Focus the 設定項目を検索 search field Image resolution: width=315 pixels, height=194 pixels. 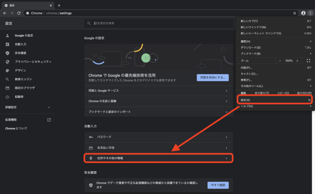(x=159, y=23)
